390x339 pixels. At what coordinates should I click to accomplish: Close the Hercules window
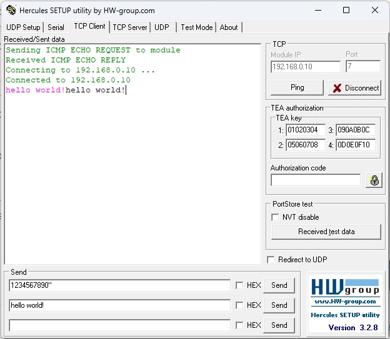click(375, 10)
